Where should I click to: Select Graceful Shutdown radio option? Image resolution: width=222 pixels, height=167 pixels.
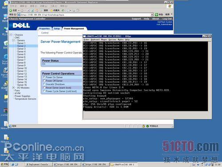click(x=44, y=84)
